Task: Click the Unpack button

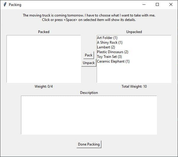Action: click(x=89, y=63)
